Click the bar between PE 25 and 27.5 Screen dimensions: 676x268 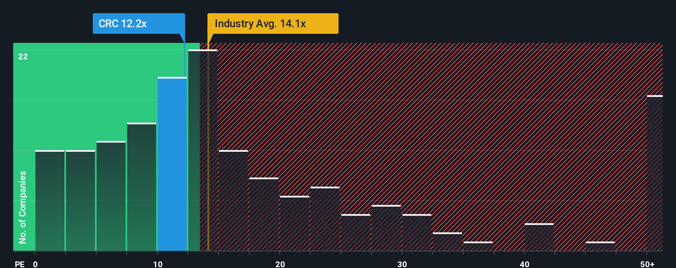[x=356, y=233]
